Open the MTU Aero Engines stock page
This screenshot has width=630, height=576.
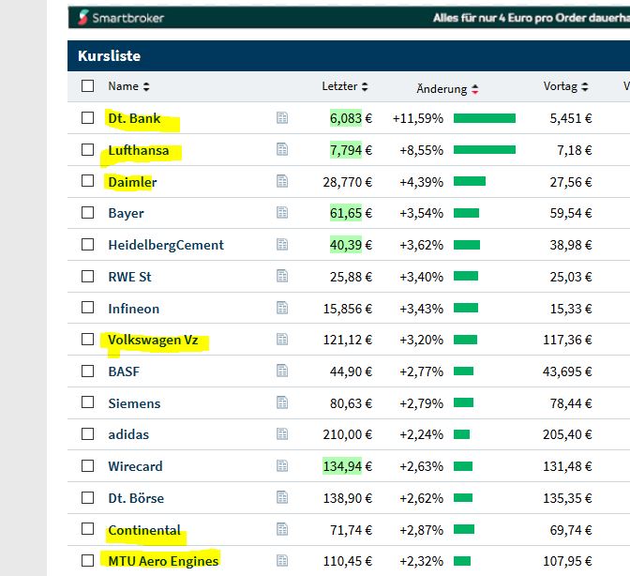point(163,561)
